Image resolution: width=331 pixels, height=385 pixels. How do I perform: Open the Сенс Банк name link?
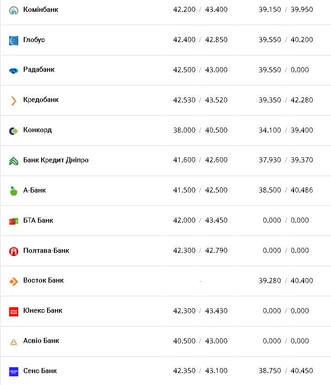click(40, 371)
